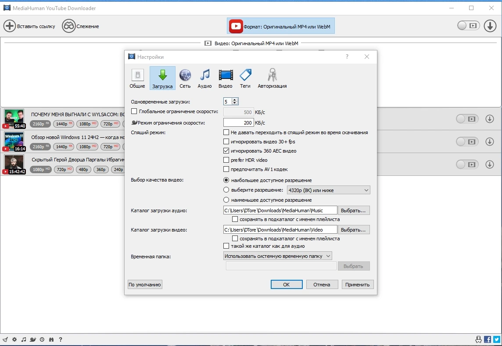Viewport: 502px width, 346px height.
Task: Select 'наибольшее доступное разрешение' radio
Action: (226, 180)
